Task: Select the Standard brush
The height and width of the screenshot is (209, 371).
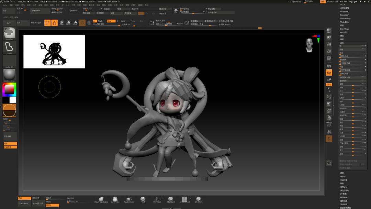Action: [x=171, y=200]
